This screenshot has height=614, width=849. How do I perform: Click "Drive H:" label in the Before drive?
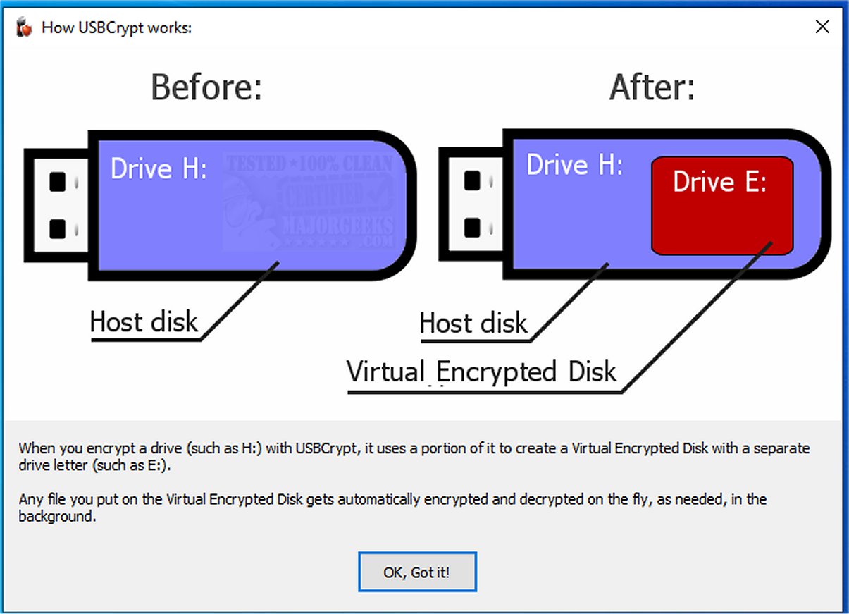pyautogui.click(x=159, y=169)
